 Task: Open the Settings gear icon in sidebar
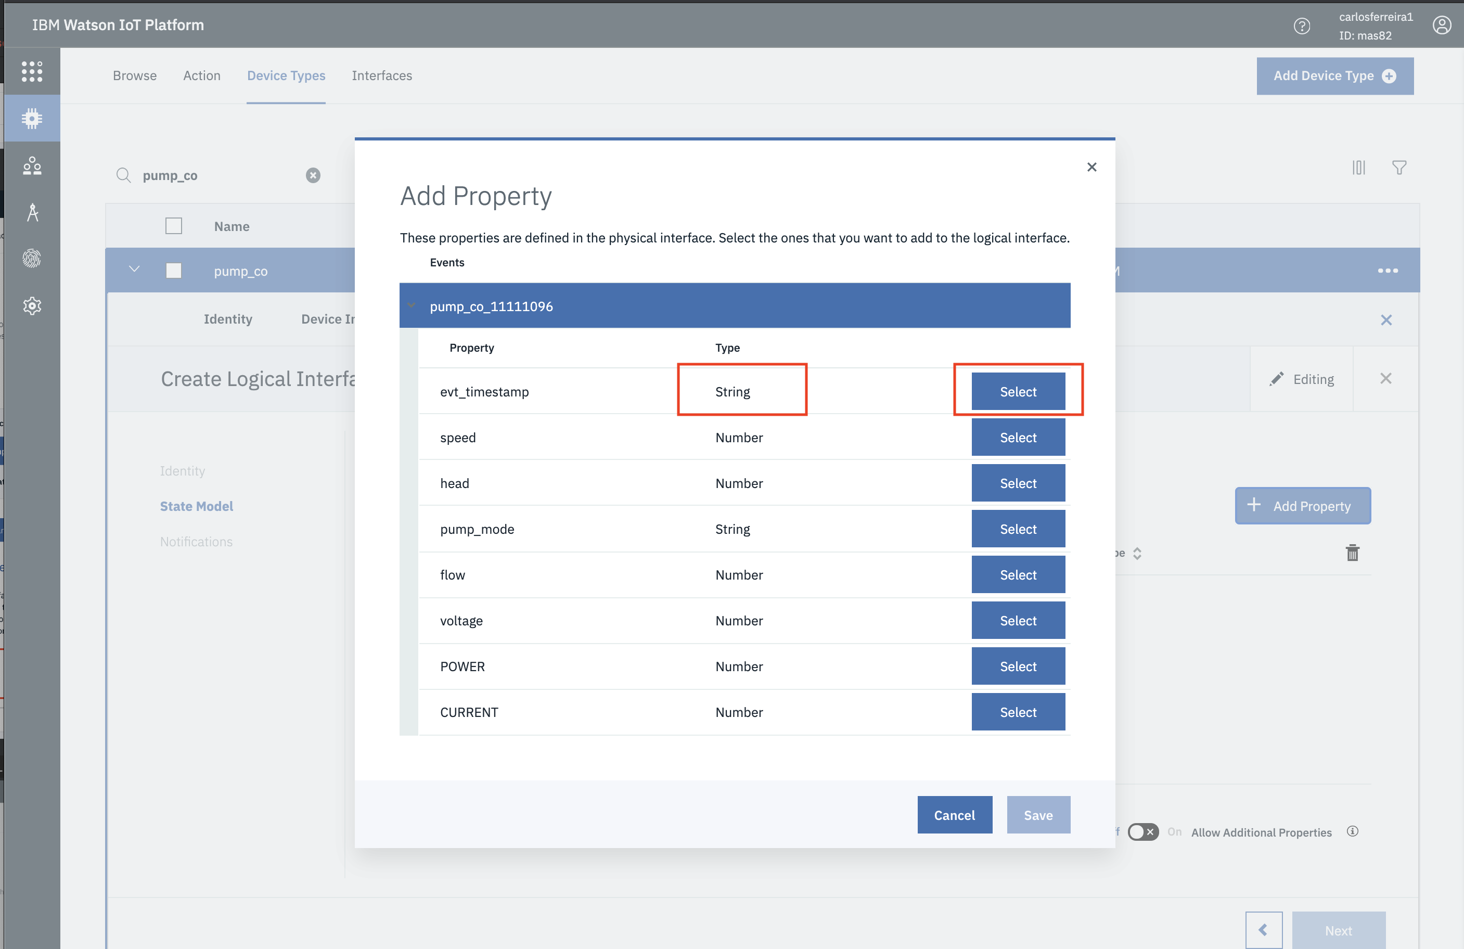[x=32, y=306]
